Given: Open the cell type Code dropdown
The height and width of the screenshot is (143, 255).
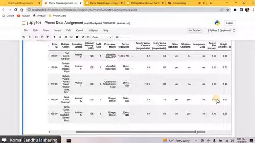Looking at the screenshot, I should click(102, 37).
